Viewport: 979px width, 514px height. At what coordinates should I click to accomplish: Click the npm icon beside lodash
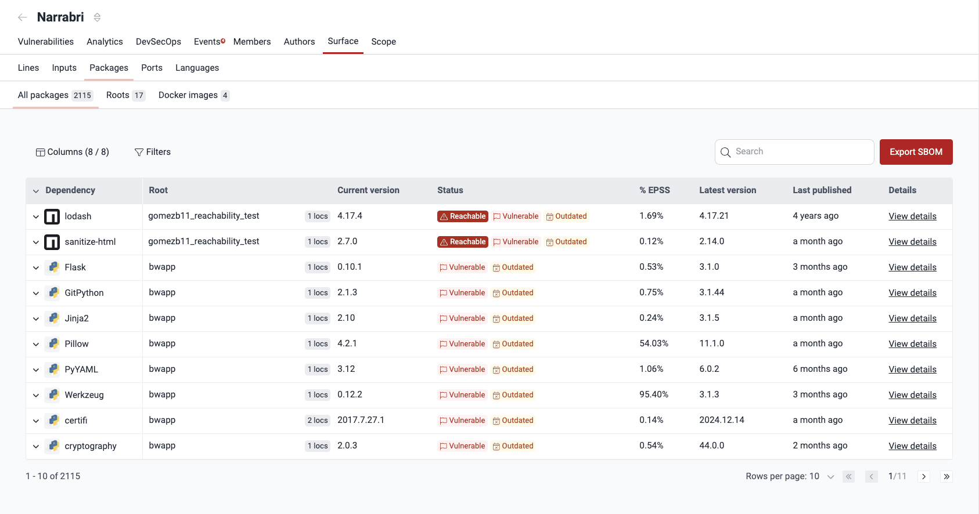52,216
